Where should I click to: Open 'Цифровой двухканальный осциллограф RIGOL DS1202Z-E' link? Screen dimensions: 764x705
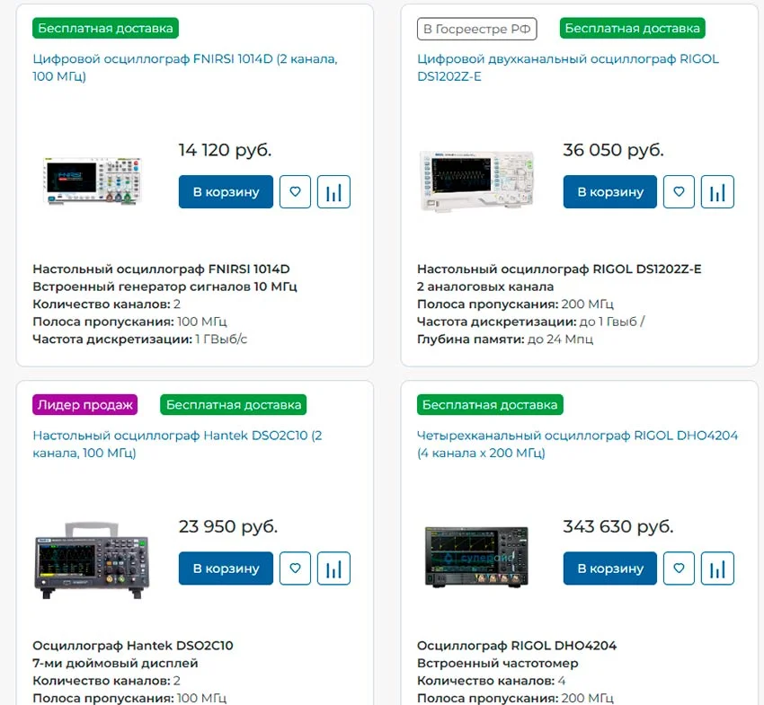coord(568,67)
